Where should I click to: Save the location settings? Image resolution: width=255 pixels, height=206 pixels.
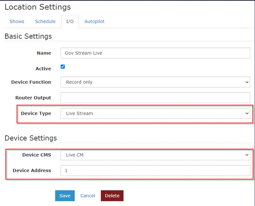pyautogui.click(x=65, y=196)
